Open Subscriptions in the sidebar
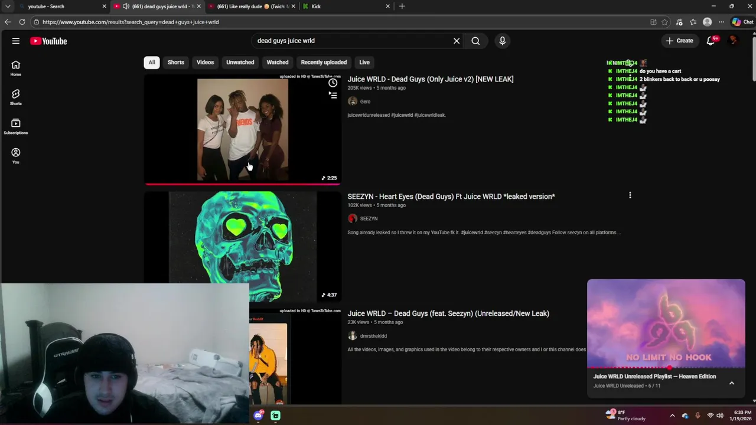Screen dimensions: 756x425 point(16,126)
